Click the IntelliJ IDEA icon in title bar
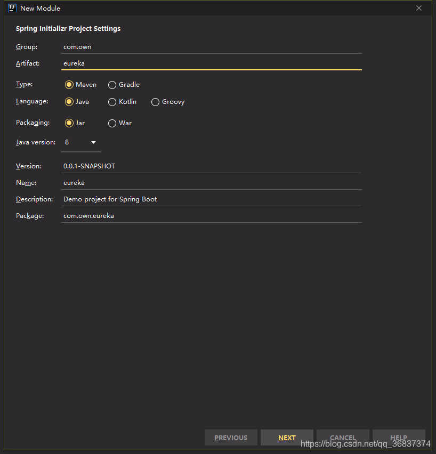Screen dimensions: 436x454 pos(12,8)
